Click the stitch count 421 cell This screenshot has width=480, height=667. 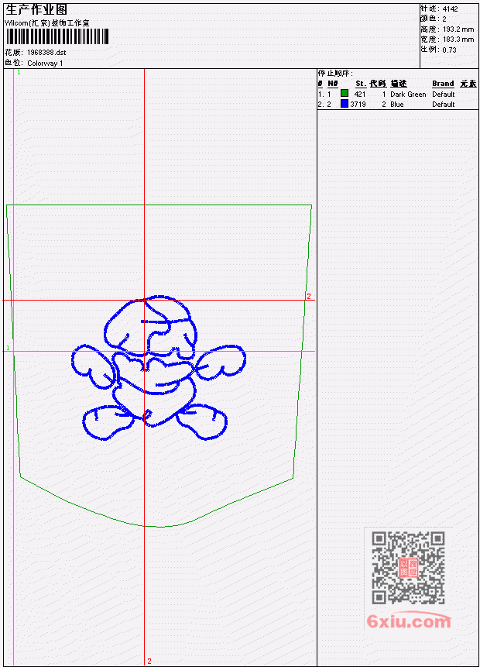tap(360, 94)
